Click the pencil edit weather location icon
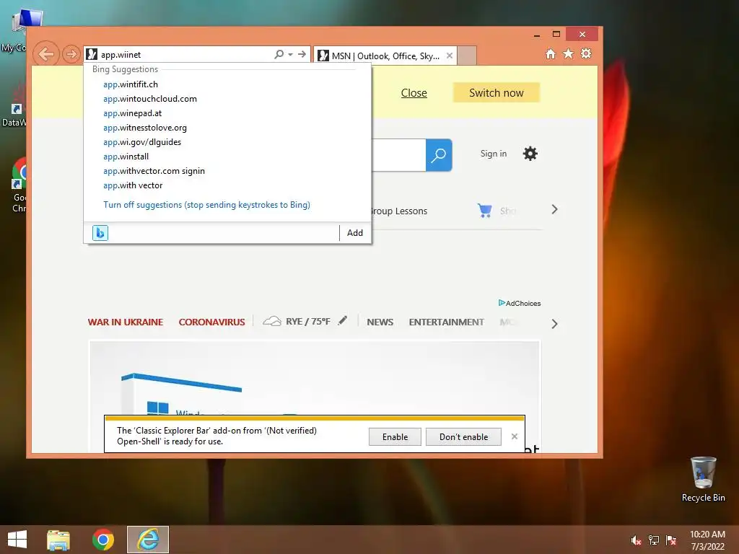739x554 pixels. pos(343,320)
